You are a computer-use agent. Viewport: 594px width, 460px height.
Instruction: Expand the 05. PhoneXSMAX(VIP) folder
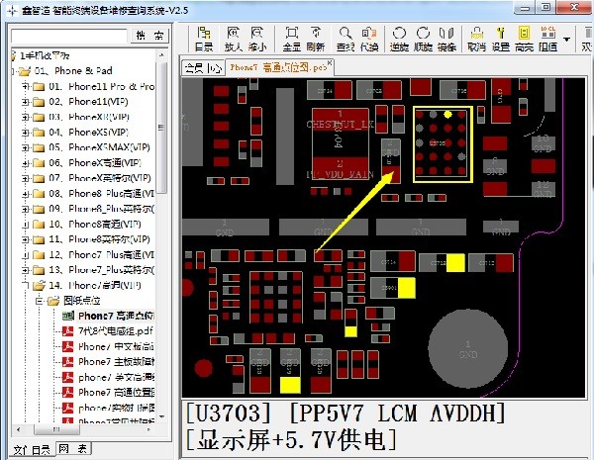point(26,147)
